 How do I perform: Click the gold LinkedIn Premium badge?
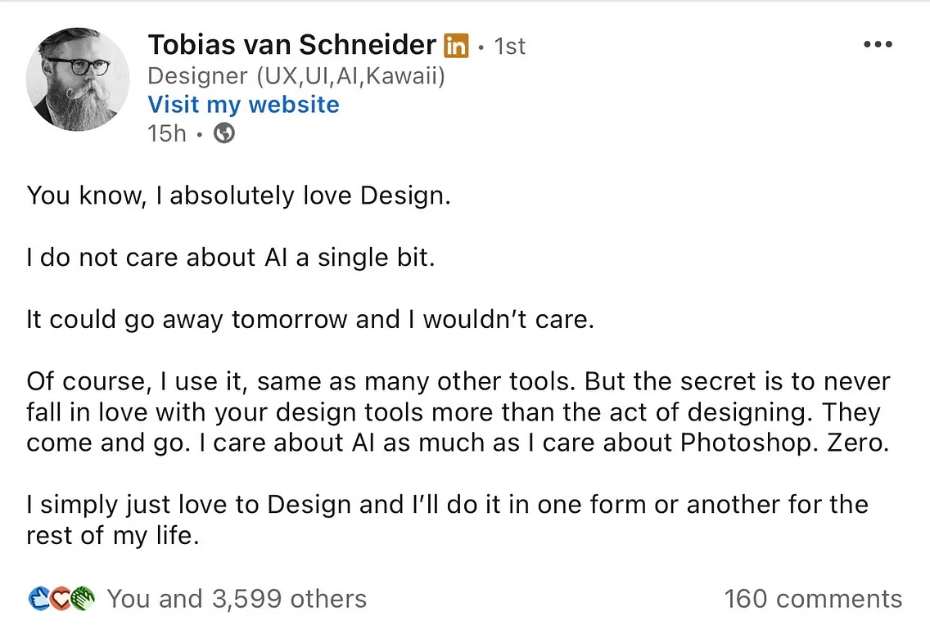pyautogui.click(x=456, y=46)
